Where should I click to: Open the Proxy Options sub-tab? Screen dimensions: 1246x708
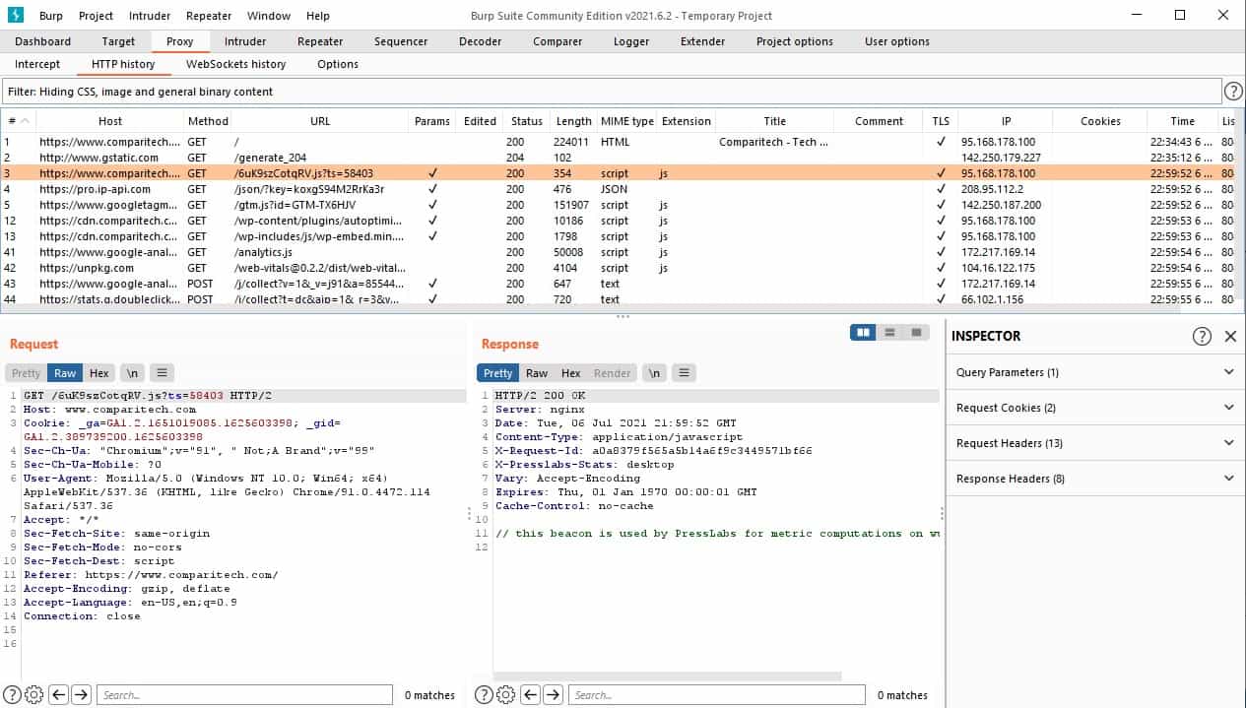click(x=338, y=64)
